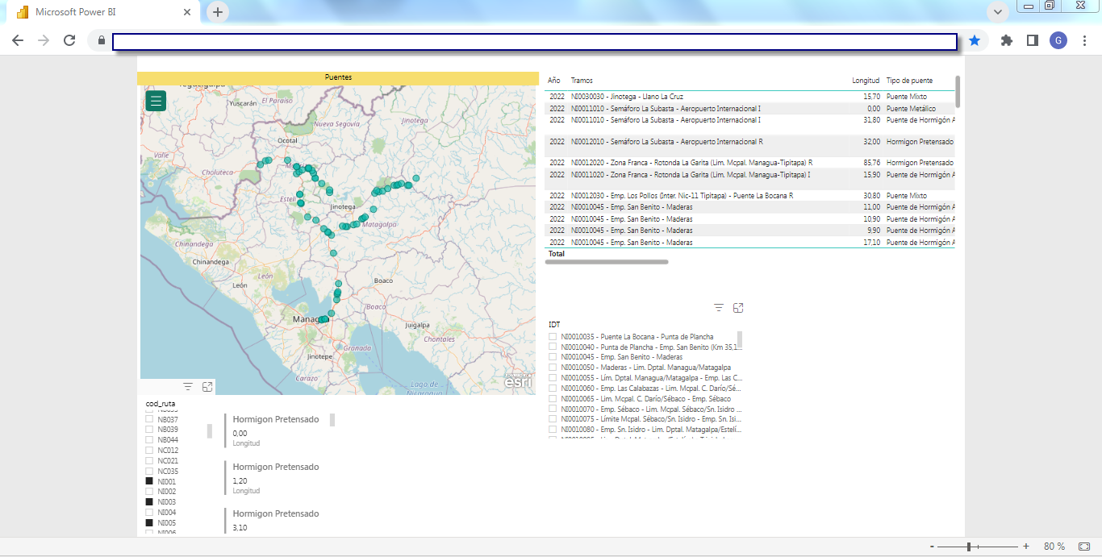Click the filter icon above IDT slicer
This screenshot has width=1102, height=557.
point(719,308)
